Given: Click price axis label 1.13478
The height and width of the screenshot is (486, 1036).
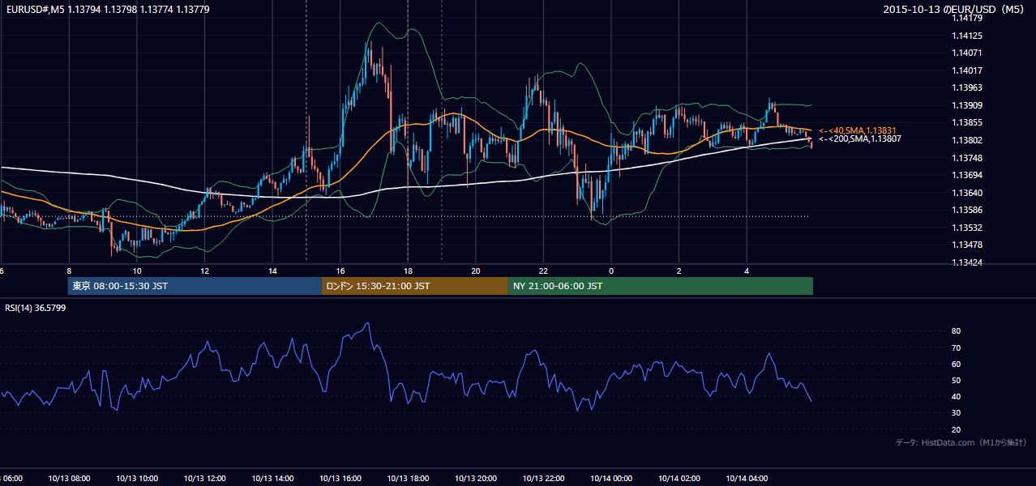Looking at the screenshot, I should [x=967, y=245].
